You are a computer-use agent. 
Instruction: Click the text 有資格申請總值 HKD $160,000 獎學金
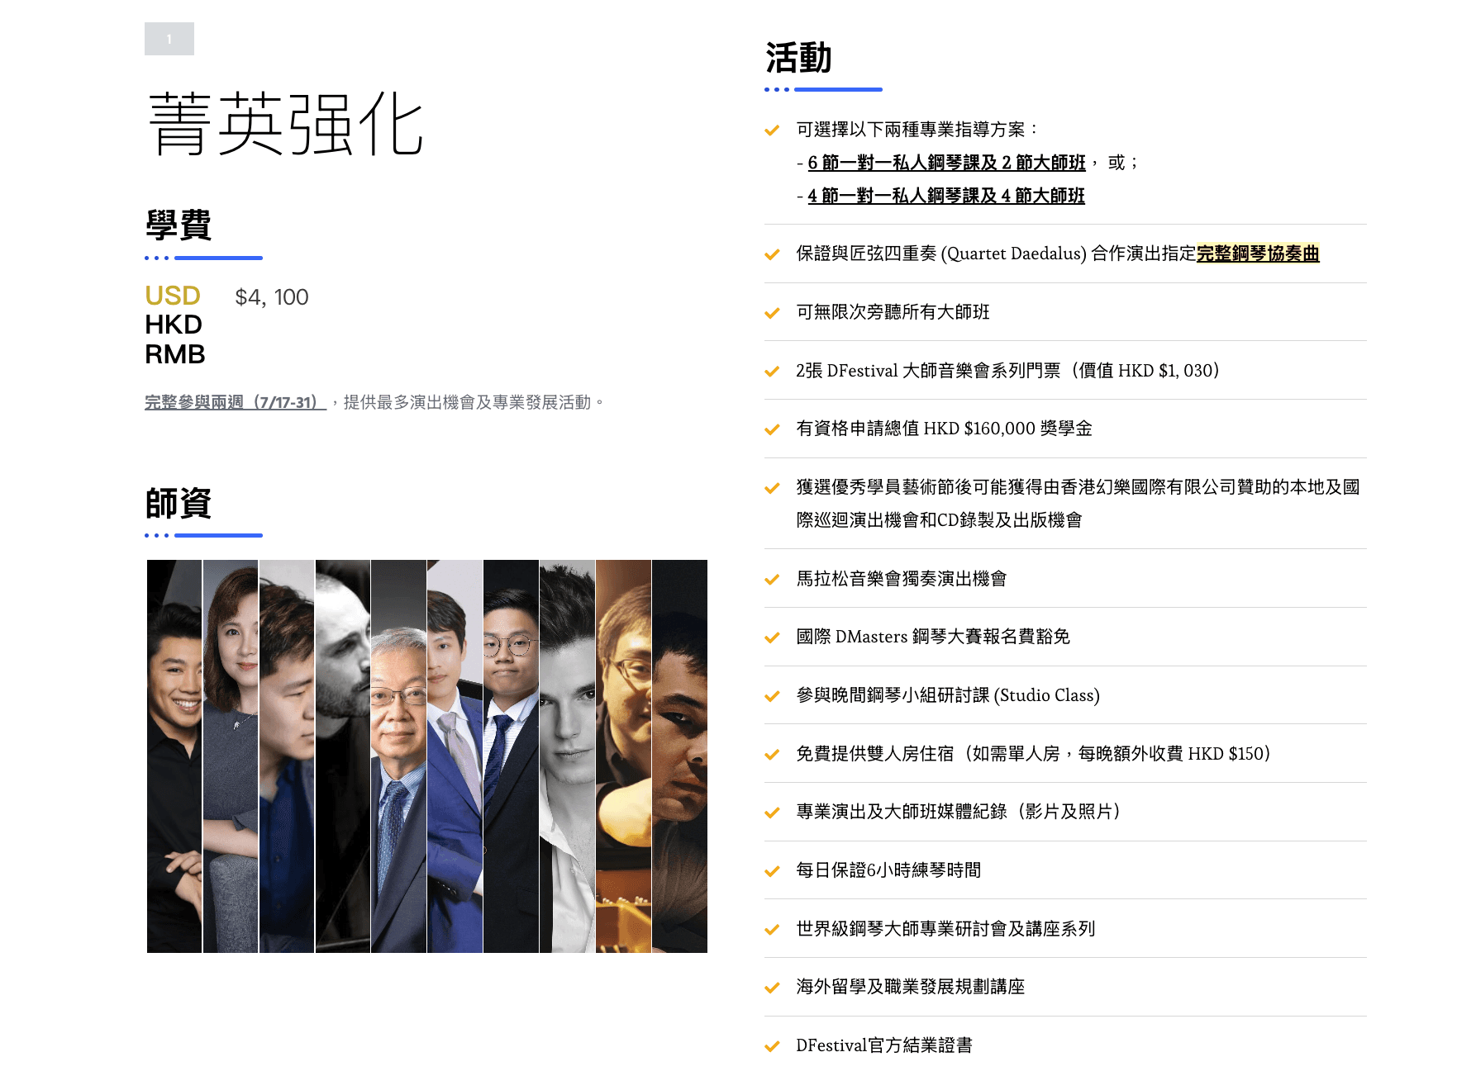click(x=945, y=429)
